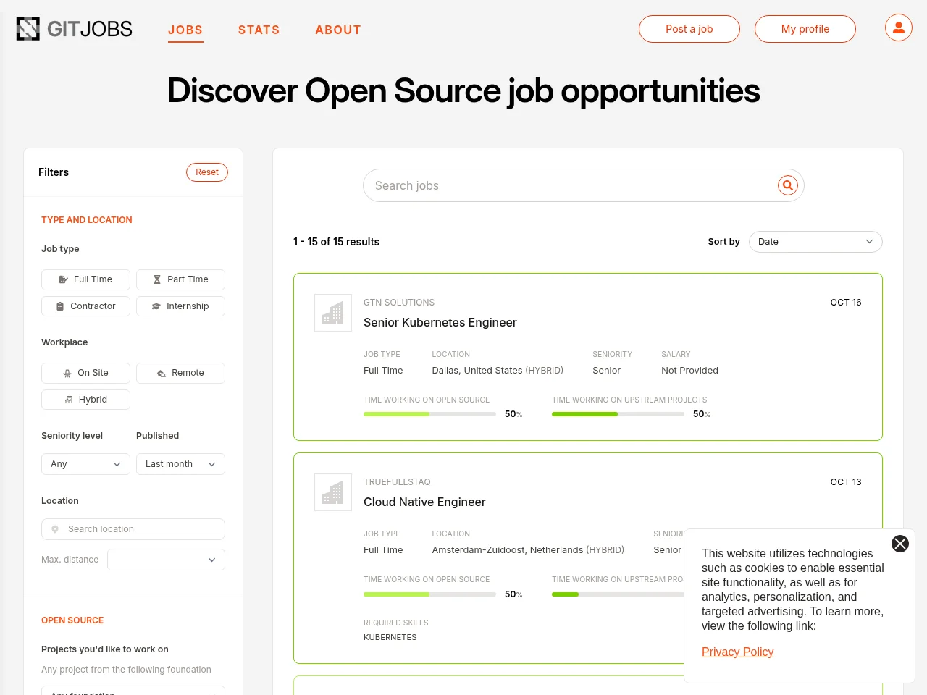927x695 pixels.
Task: Open the Privacy Policy link
Action: pyautogui.click(x=737, y=652)
